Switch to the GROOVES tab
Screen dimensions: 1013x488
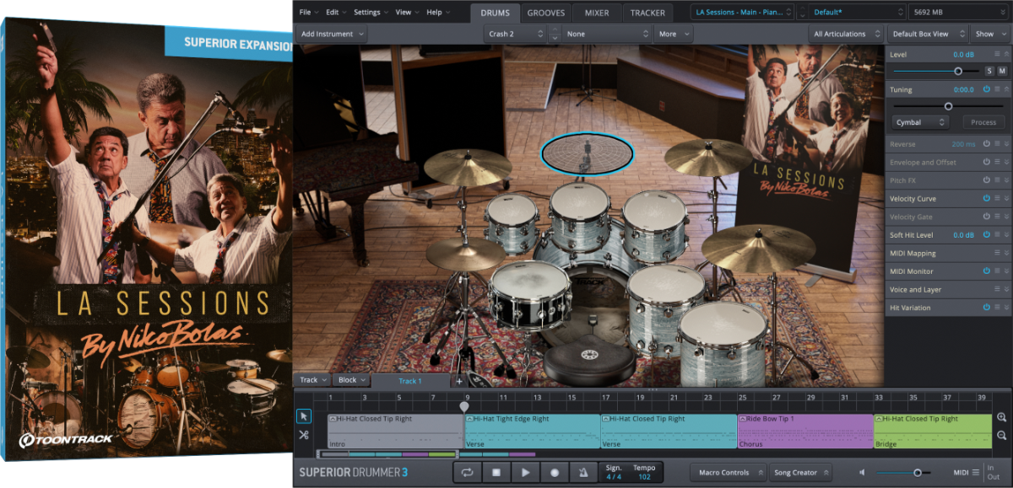pyautogui.click(x=546, y=13)
